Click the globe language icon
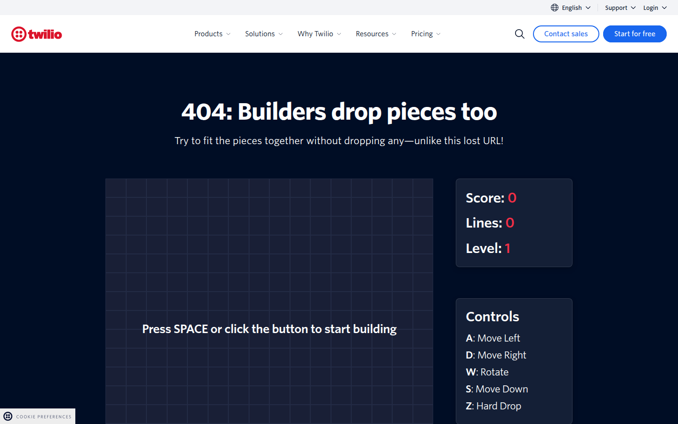The width and height of the screenshot is (678, 424). click(555, 8)
